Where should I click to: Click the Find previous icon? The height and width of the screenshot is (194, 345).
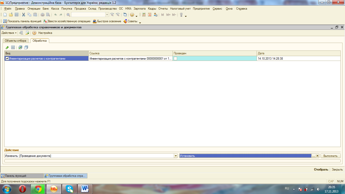117,15
